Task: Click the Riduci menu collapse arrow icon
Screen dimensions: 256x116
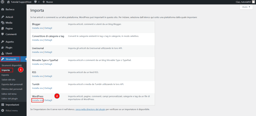Action: [x=2, y=111]
